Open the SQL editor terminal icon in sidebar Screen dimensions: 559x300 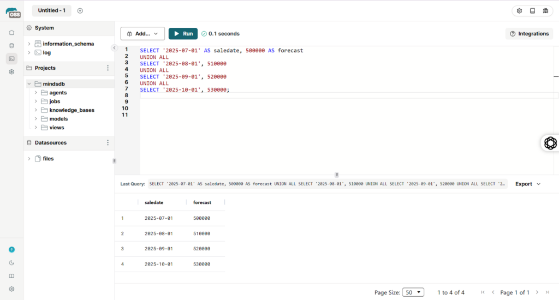click(x=11, y=58)
